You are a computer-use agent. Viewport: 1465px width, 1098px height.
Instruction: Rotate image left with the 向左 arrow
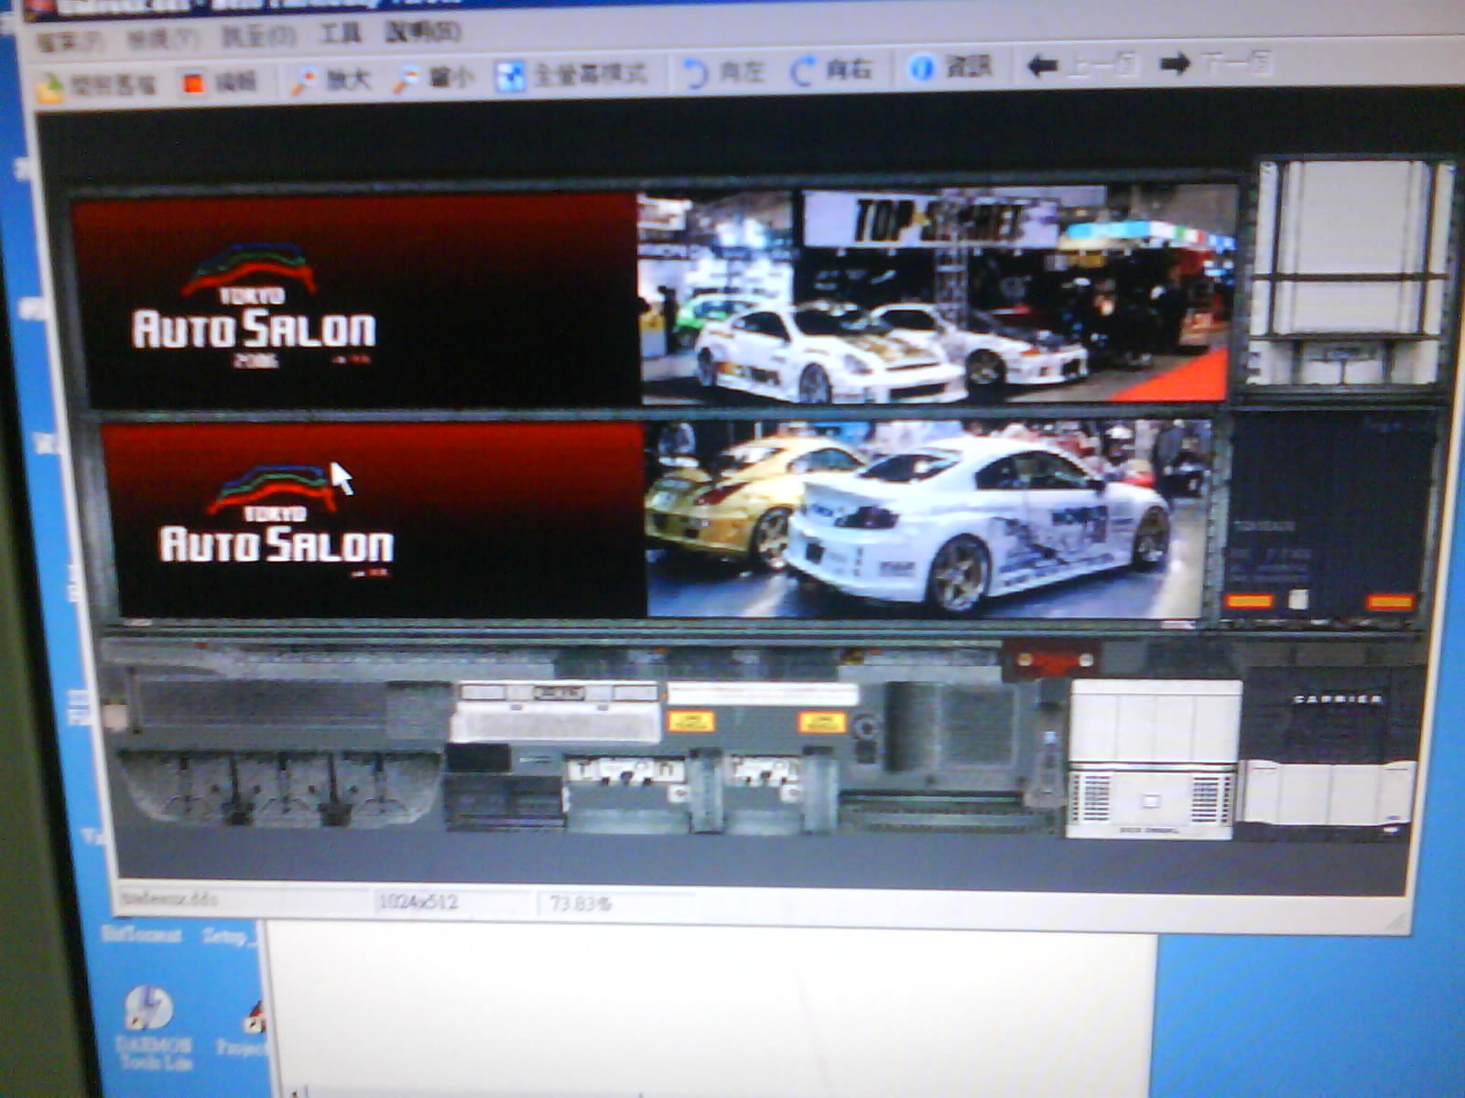pyautogui.click(x=696, y=72)
